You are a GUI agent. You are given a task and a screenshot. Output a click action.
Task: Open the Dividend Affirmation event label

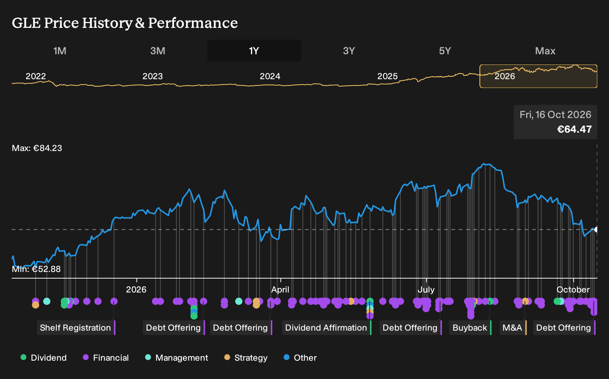tap(326, 328)
